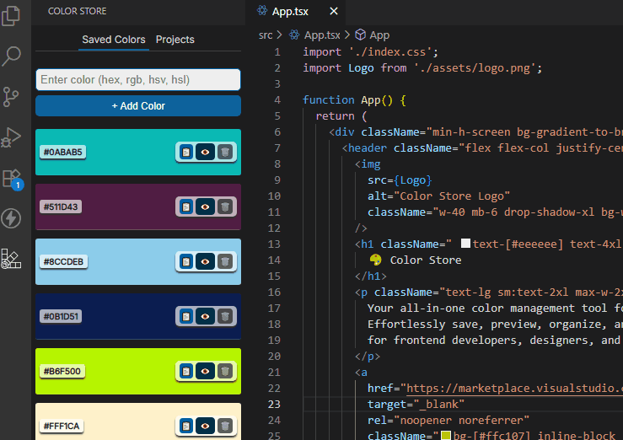Delete the #511D43 saved color
The image size is (623, 440).
tap(225, 207)
